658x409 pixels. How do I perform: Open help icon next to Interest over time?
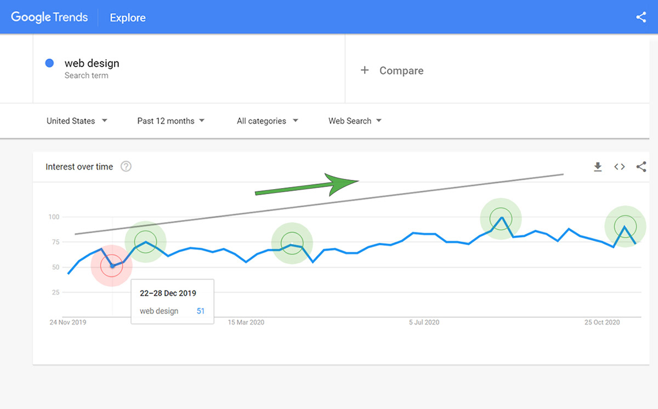click(x=126, y=167)
